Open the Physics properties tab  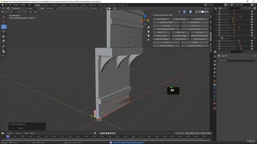tap(214, 92)
